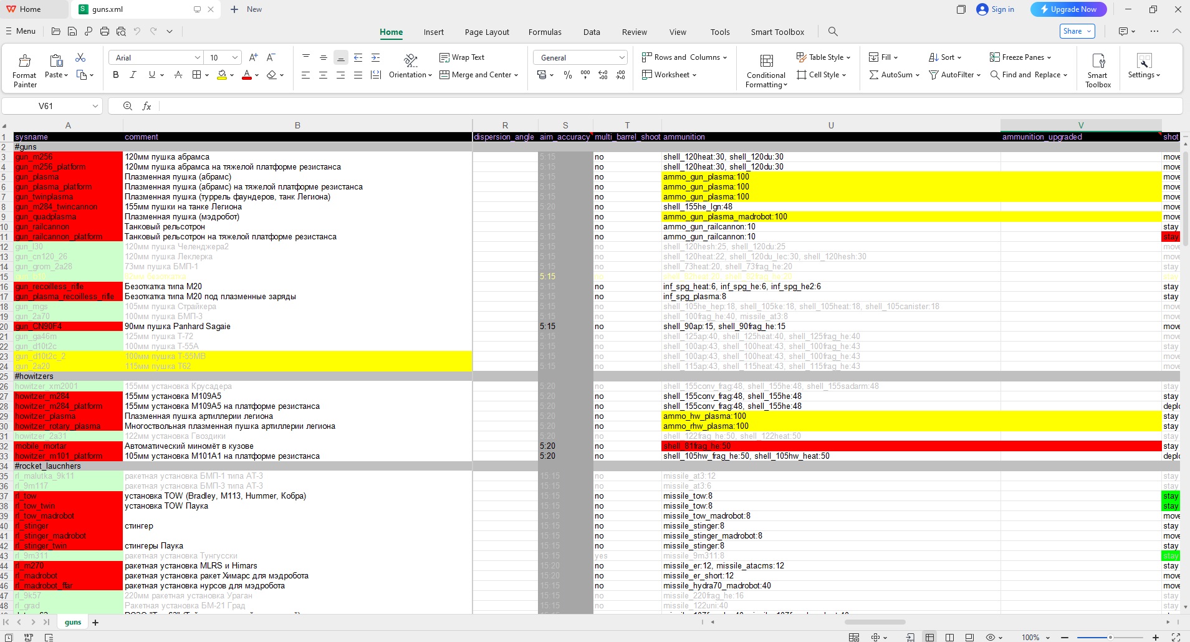Open Conditional Formatting
1190x642 pixels.
tap(767, 70)
